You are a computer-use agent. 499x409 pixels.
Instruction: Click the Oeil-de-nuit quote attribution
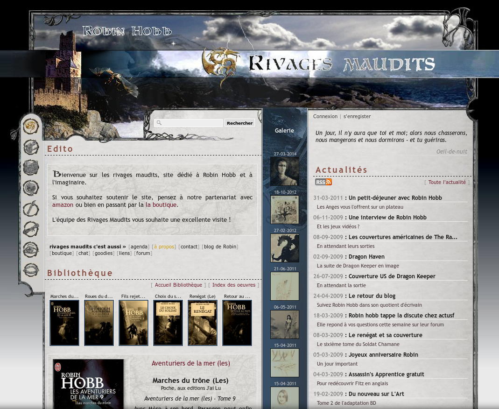(x=451, y=151)
